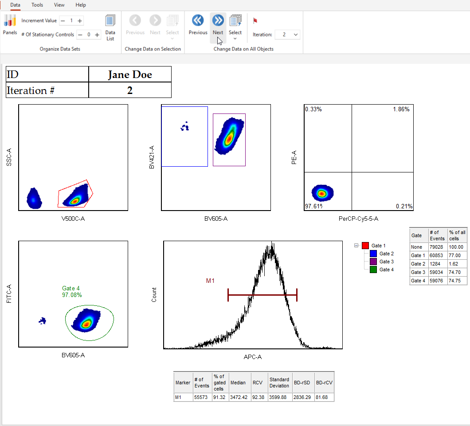Click Select icon for all objects
This screenshot has height=426, width=470.
[235, 20]
